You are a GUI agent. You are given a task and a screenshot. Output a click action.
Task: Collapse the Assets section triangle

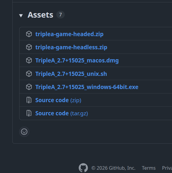[21, 16]
